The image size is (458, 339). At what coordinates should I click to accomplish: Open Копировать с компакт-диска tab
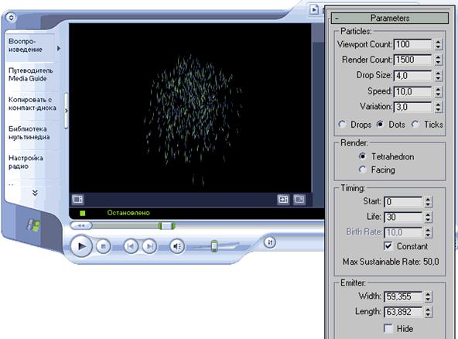(32, 104)
